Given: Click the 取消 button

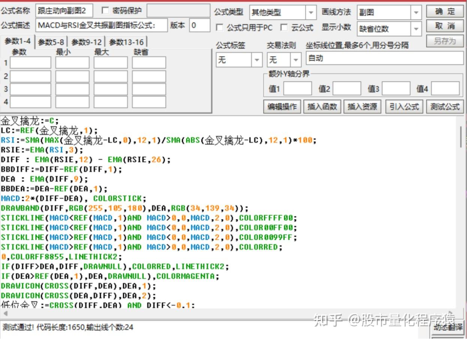Looking at the screenshot, I should coord(445,26).
